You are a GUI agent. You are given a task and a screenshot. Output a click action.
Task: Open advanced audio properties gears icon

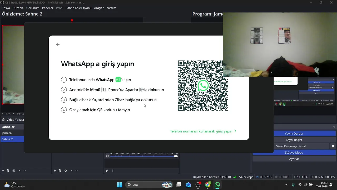pos(107,171)
